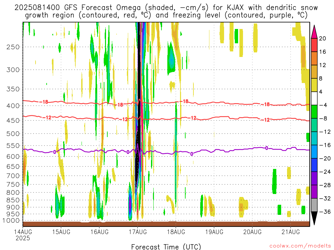
Task: Select the white -4 to 4 colorbar swatch
Action: click(x=314, y=98)
